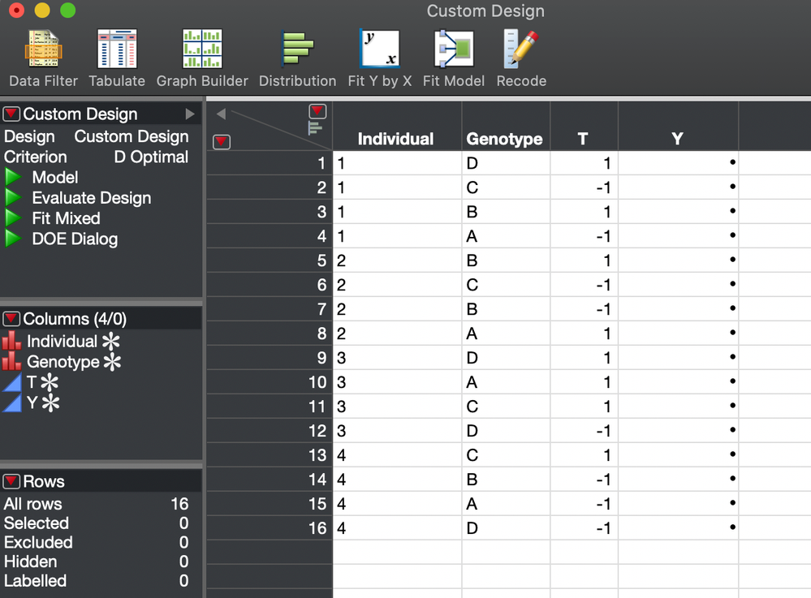811x598 pixels.
Task: Click the Y continuous column icon
Action: [x=11, y=402]
